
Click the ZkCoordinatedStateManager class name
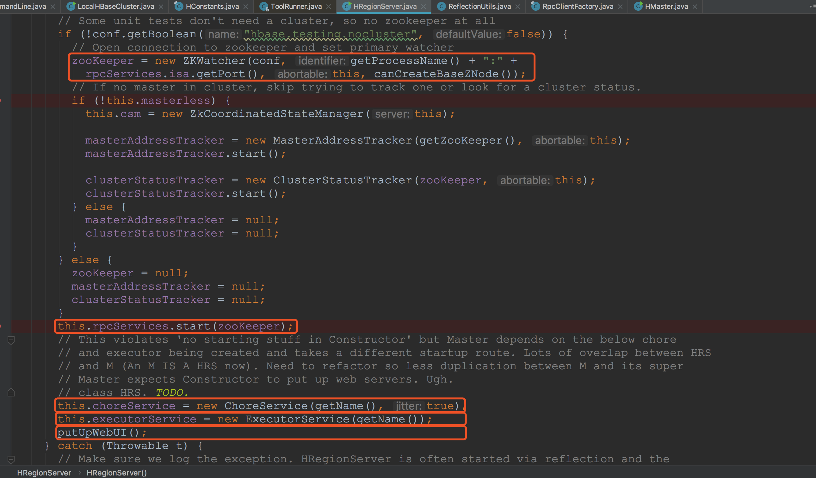(x=277, y=113)
